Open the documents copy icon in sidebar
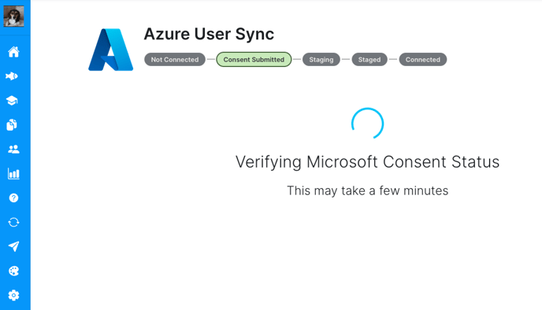This screenshot has width=542, height=310. [12, 124]
